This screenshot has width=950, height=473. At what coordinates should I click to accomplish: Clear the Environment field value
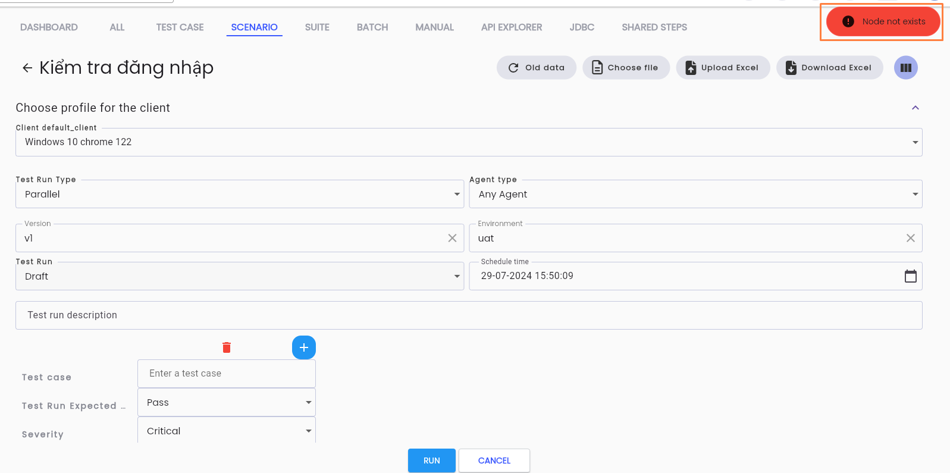pyautogui.click(x=910, y=238)
